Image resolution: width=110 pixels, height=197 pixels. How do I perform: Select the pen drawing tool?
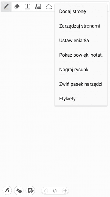(6, 7)
